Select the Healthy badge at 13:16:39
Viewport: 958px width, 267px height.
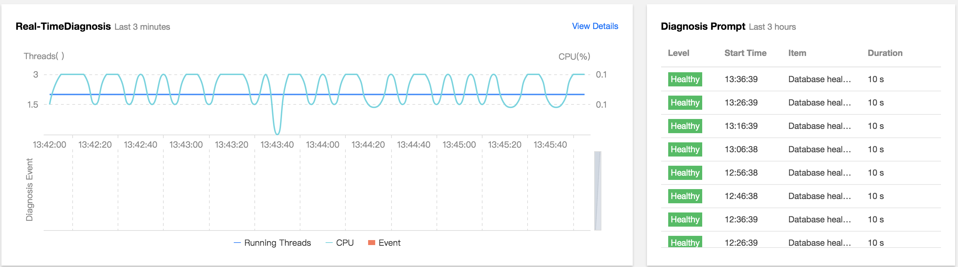point(684,126)
